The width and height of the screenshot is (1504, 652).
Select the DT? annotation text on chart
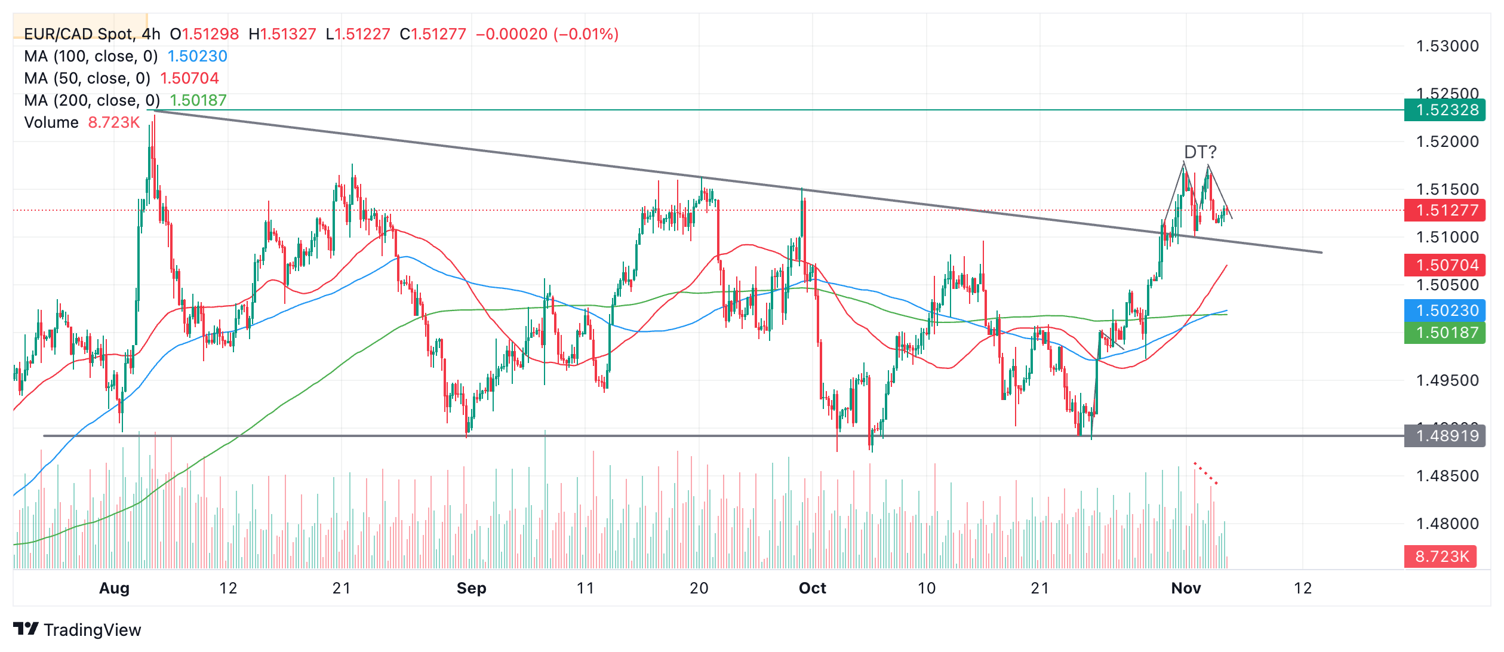1200,152
